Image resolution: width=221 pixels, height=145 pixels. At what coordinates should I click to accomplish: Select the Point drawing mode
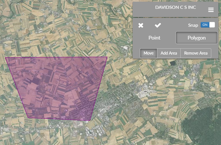pyautogui.click(x=154, y=38)
